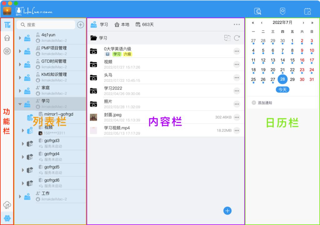The image size is (320, 225).
Task: Open the top-right more menu of 学习 header
Action: pos(237,24)
